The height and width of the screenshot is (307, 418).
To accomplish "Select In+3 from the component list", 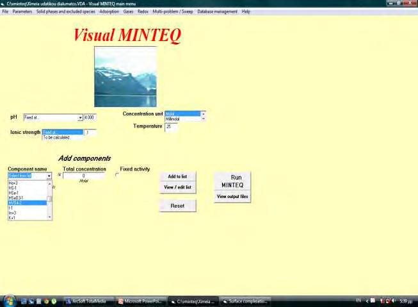I will [28, 213].
